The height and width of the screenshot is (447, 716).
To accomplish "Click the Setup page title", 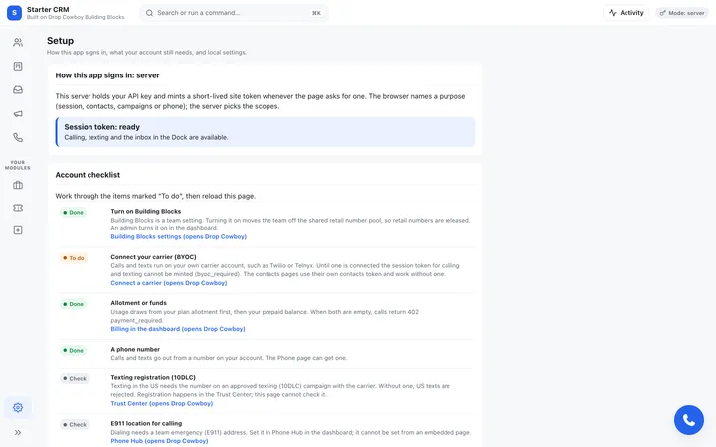I will tap(60, 40).
